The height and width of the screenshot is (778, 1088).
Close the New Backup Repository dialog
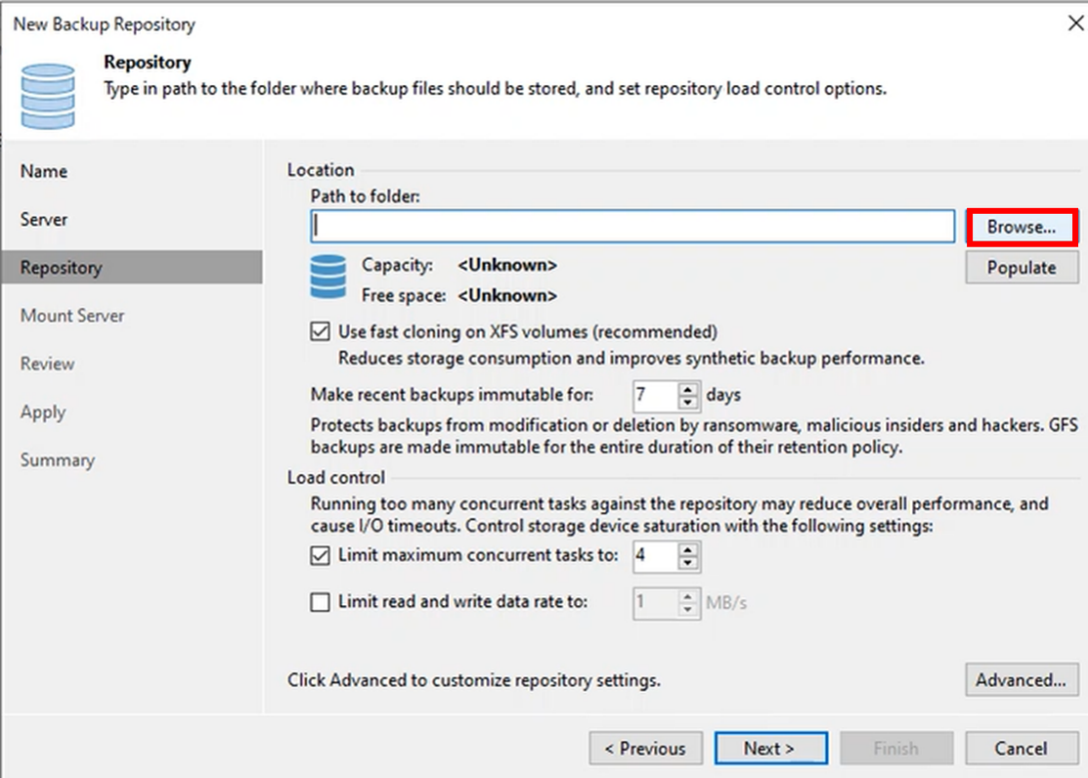[1075, 23]
